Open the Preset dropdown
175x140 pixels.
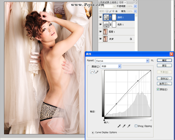tap(148, 60)
